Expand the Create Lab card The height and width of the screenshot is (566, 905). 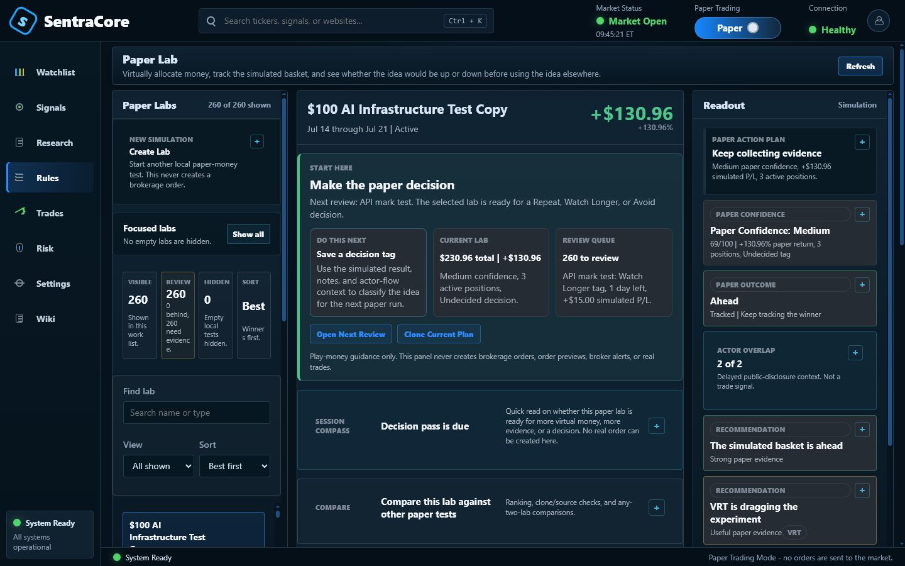[257, 141]
